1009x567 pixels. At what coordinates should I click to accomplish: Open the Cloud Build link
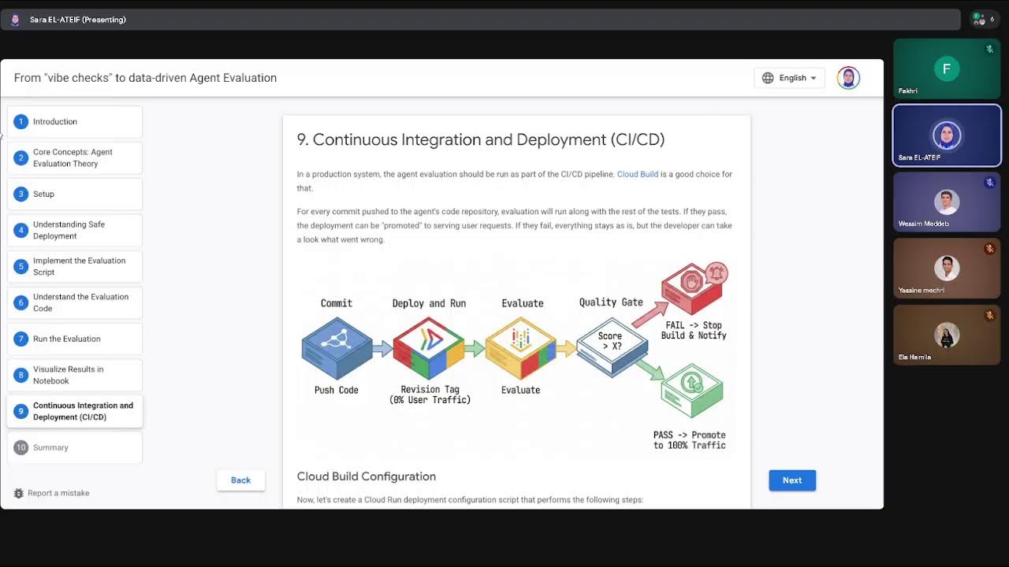(x=637, y=174)
